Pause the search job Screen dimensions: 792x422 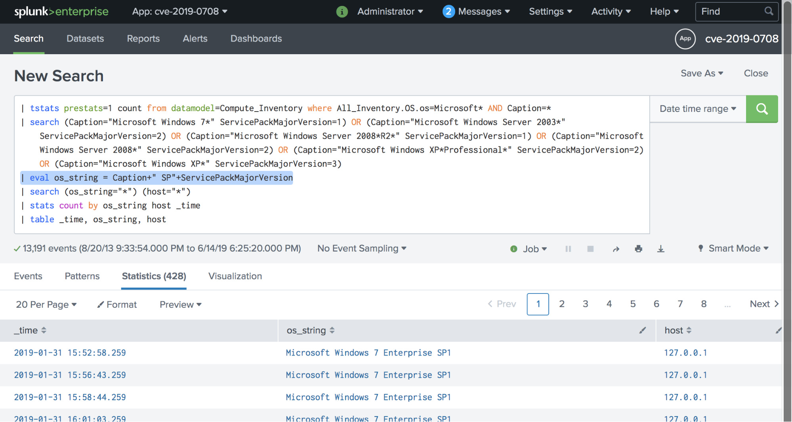click(x=568, y=249)
